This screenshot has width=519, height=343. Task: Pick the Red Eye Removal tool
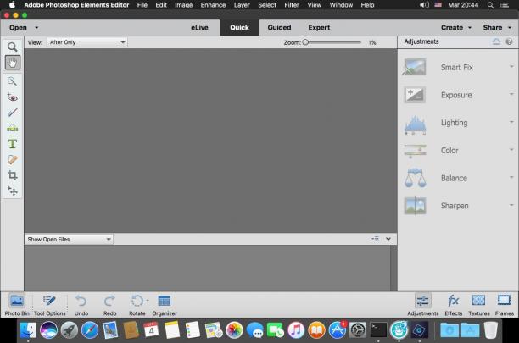pos(12,97)
